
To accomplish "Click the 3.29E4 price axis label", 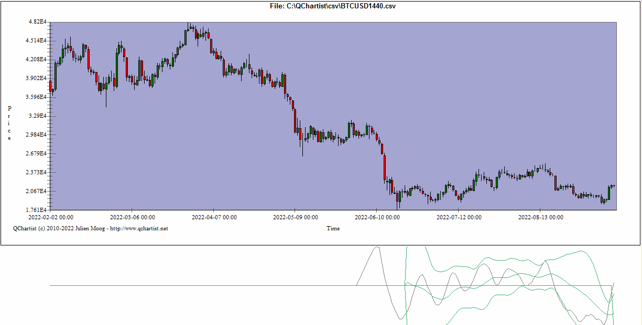I will click(39, 116).
